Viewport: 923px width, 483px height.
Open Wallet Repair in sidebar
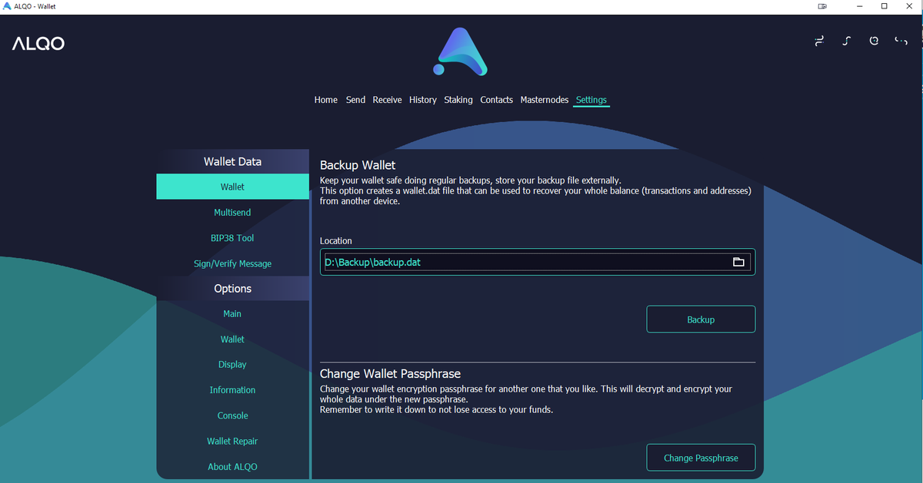[x=232, y=441]
